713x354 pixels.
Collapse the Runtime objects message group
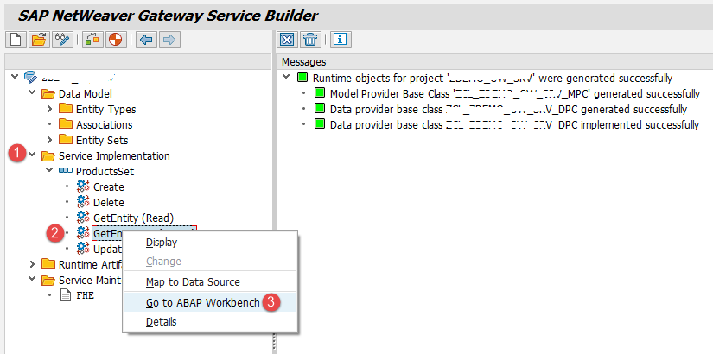(286, 77)
